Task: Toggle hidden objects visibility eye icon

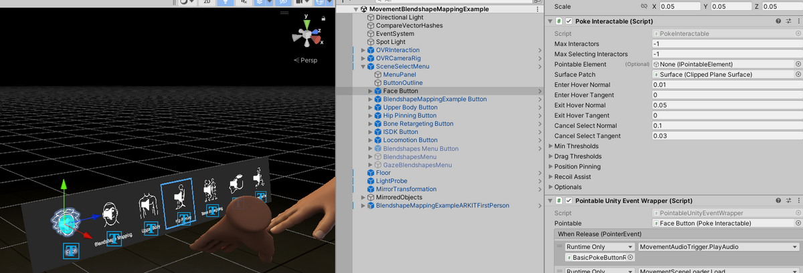Action: [x=283, y=2]
